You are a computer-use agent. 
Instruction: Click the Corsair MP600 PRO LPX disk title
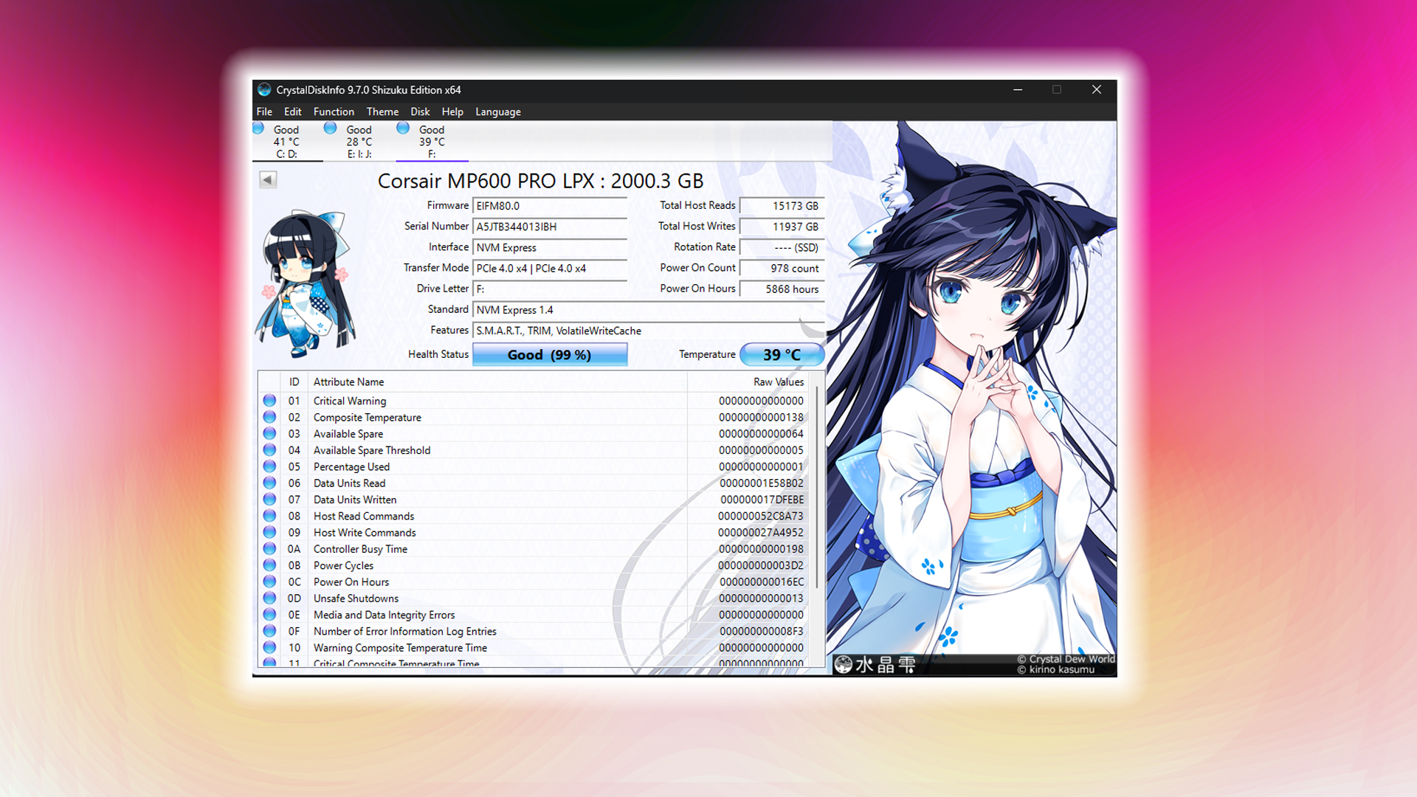pyautogui.click(x=540, y=181)
